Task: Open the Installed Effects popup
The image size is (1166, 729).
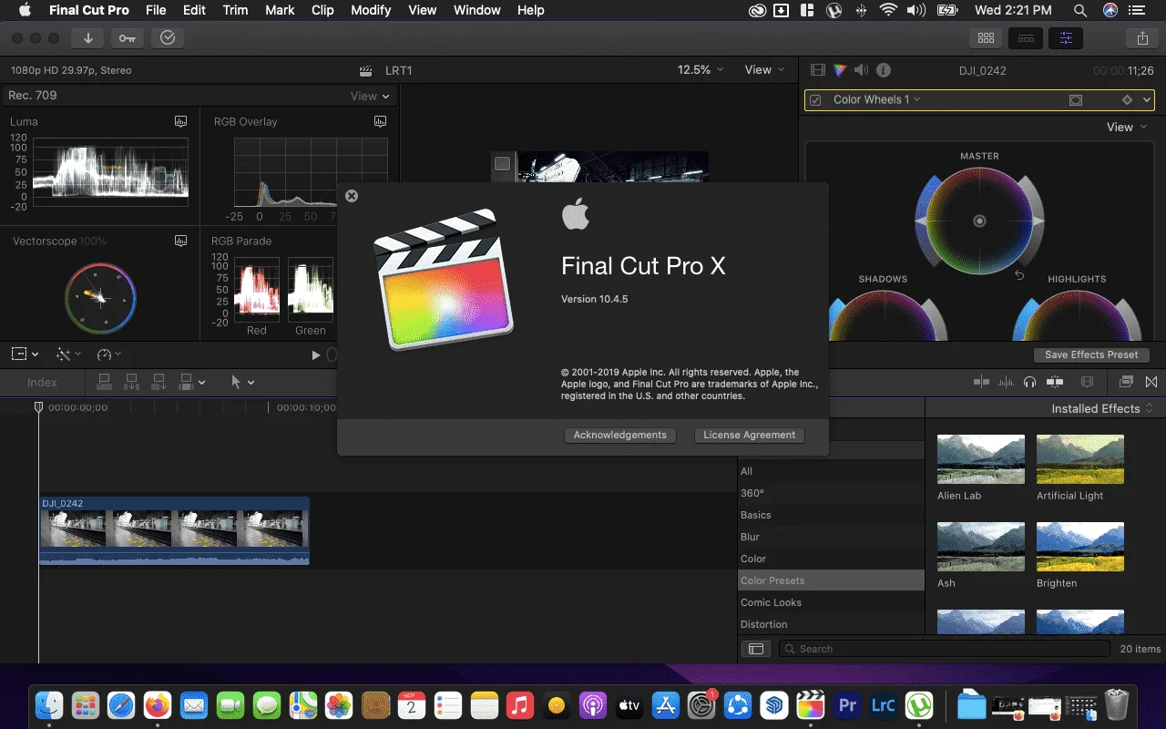Action: tap(1102, 409)
